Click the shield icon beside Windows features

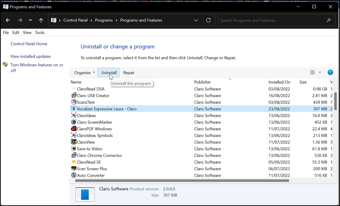(5, 65)
